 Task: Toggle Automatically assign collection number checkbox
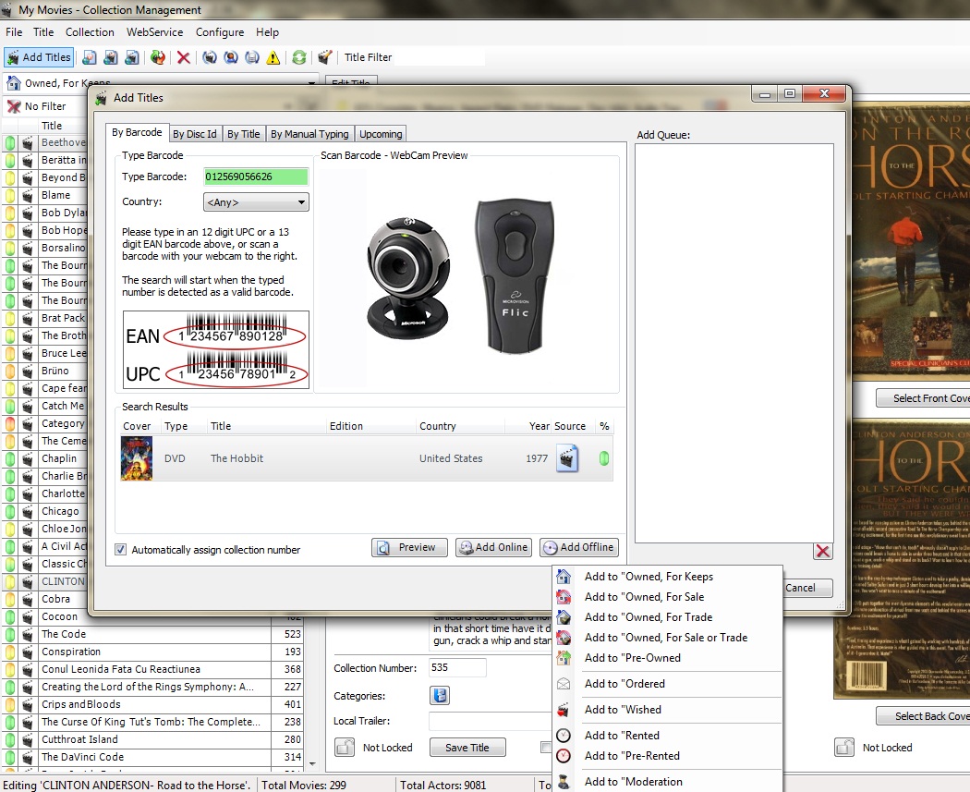(121, 550)
